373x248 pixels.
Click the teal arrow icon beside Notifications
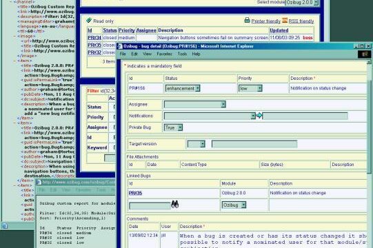(x=259, y=116)
